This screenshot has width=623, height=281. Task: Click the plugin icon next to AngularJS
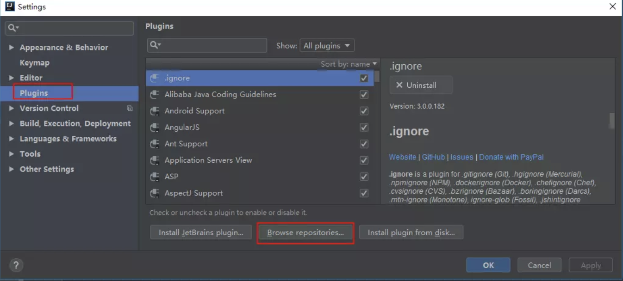pyautogui.click(x=155, y=127)
